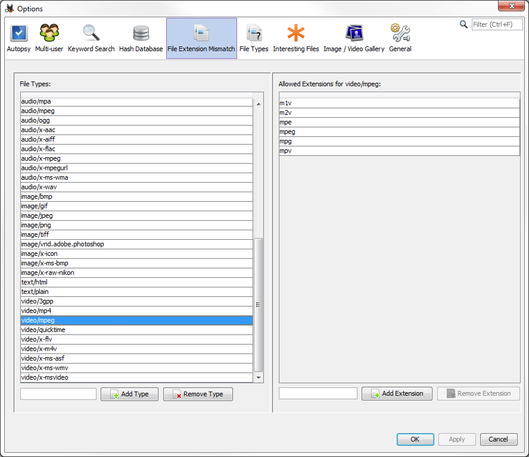Open the Hash Database settings icon
The width and height of the screenshot is (529, 457).
click(x=141, y=36)
